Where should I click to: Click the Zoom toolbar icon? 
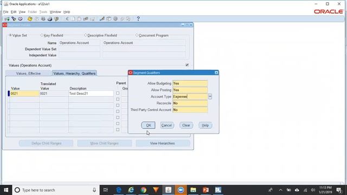108,19
